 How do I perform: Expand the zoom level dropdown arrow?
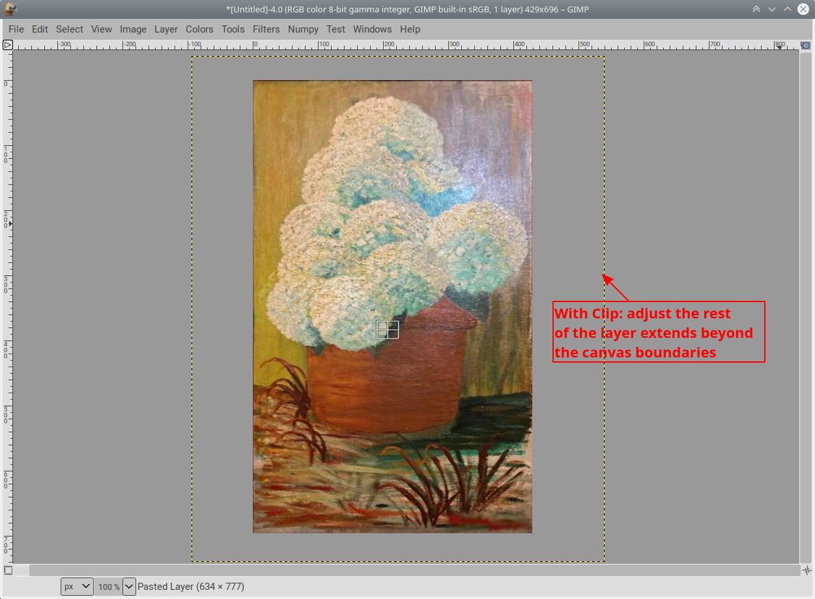[129, 587]
